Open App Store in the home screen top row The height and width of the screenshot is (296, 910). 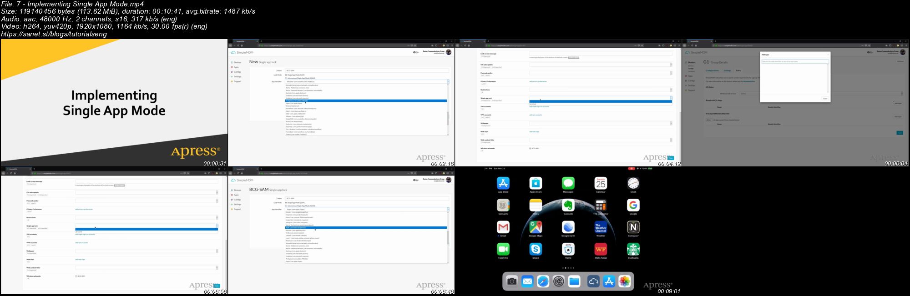[503, 183]
